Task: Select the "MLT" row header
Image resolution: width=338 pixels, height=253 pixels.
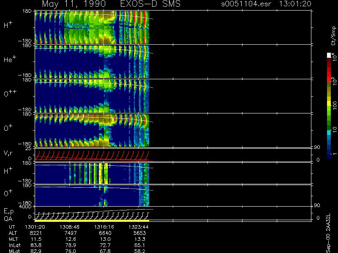Action: pyautogui.click(x=13, y=239)
